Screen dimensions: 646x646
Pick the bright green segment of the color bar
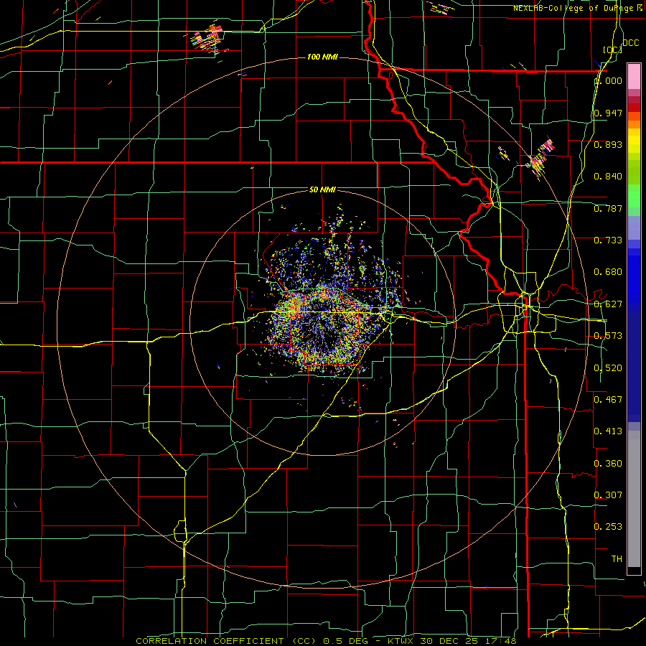(634, 196)
